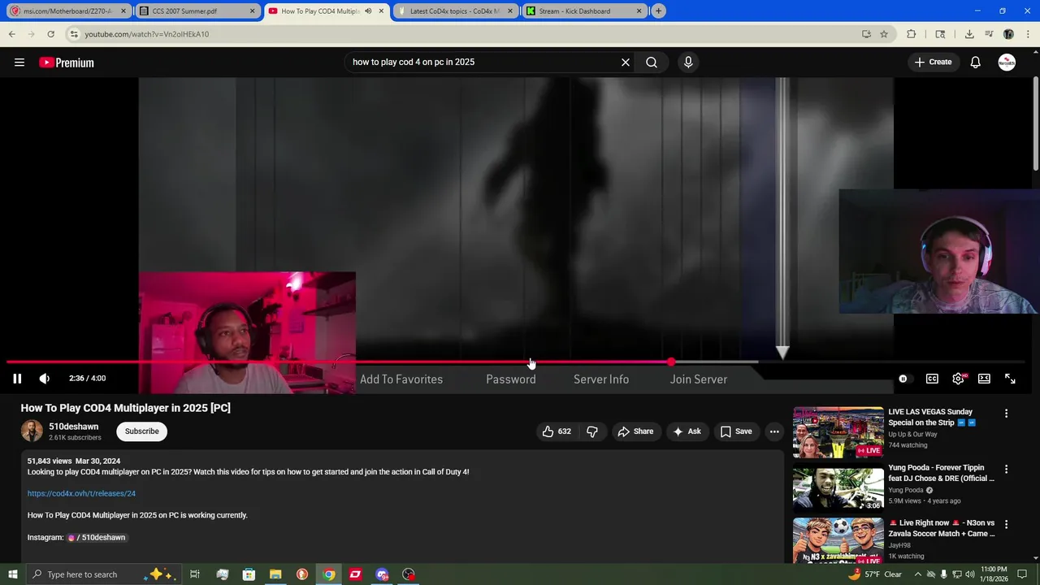Open options for the N3on vs Zavala video
This screenshot has width=1040, height=585.
coord(1006,525)
